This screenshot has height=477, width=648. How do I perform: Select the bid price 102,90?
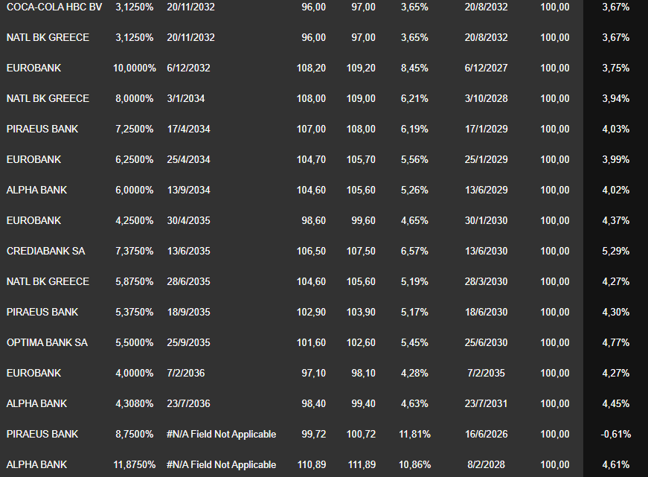[311, 312]
